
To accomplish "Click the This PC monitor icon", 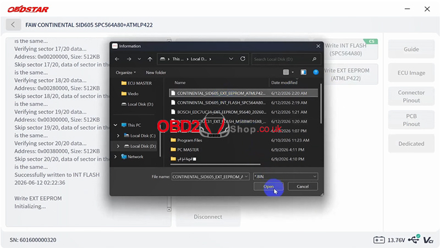I will 124,125.
